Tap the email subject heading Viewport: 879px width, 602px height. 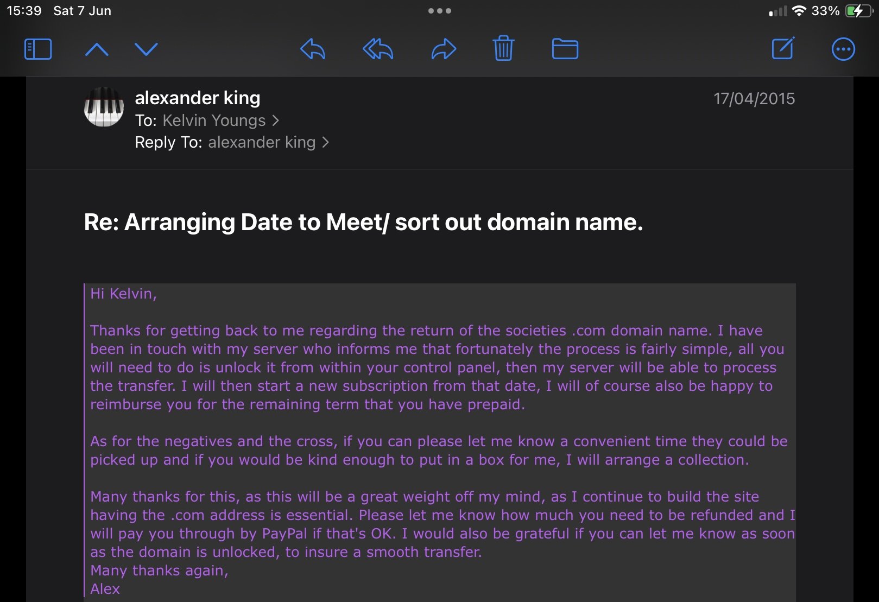[x=363, y=222]
